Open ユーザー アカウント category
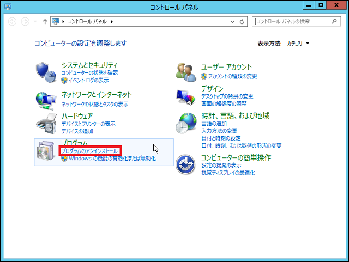Image resolution: width=349 pixels, height=262 pixels. coord(226,66)
